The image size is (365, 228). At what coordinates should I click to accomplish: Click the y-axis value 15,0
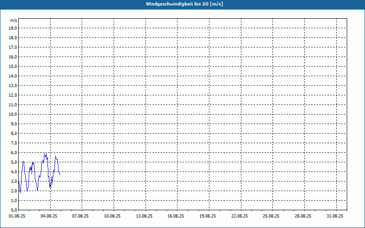[13, 66]
